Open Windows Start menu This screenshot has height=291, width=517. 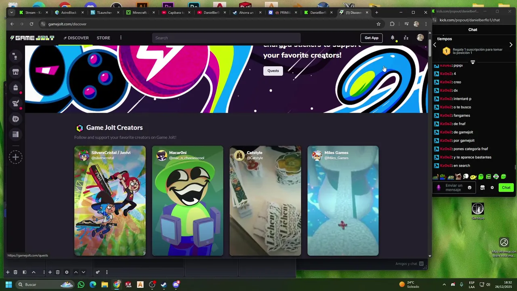pos(8,285)
